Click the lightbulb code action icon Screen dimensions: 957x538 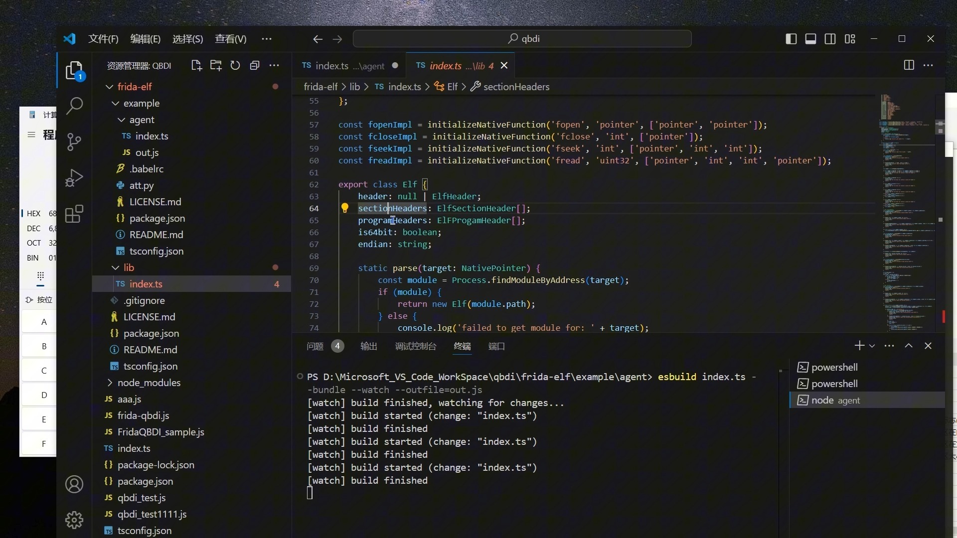[344, 208]
